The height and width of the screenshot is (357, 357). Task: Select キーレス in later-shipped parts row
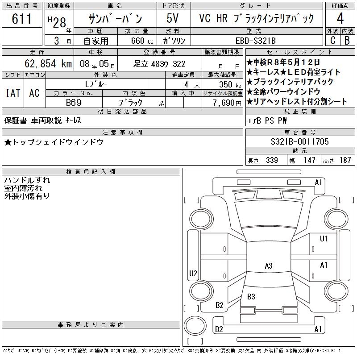[73, 120]
